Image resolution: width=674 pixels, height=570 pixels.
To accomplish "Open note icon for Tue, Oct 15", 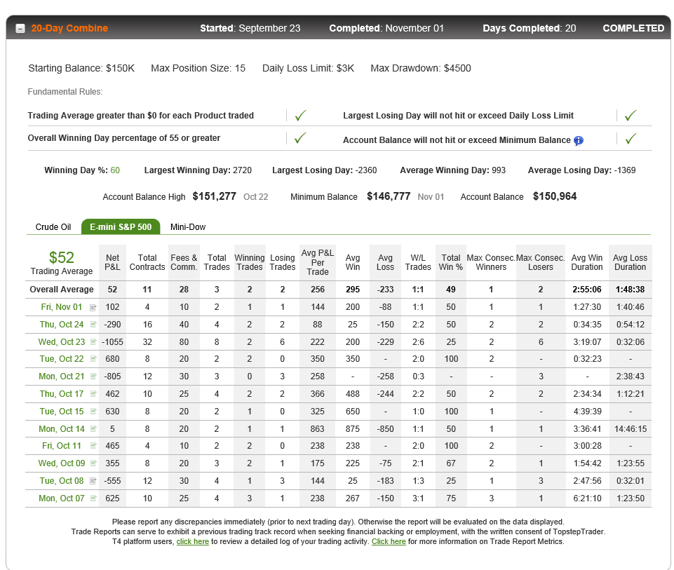I will 93,411.
